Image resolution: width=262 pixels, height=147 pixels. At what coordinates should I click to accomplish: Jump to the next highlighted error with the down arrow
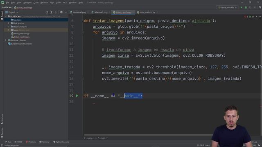260,17
